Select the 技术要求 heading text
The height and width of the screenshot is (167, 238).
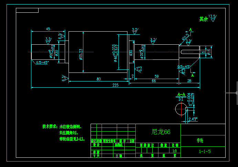click(x=49, y=126)
